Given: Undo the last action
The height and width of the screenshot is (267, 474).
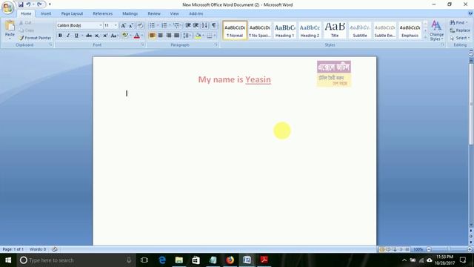Looking at the screenshot, I should tap(28, 4).
